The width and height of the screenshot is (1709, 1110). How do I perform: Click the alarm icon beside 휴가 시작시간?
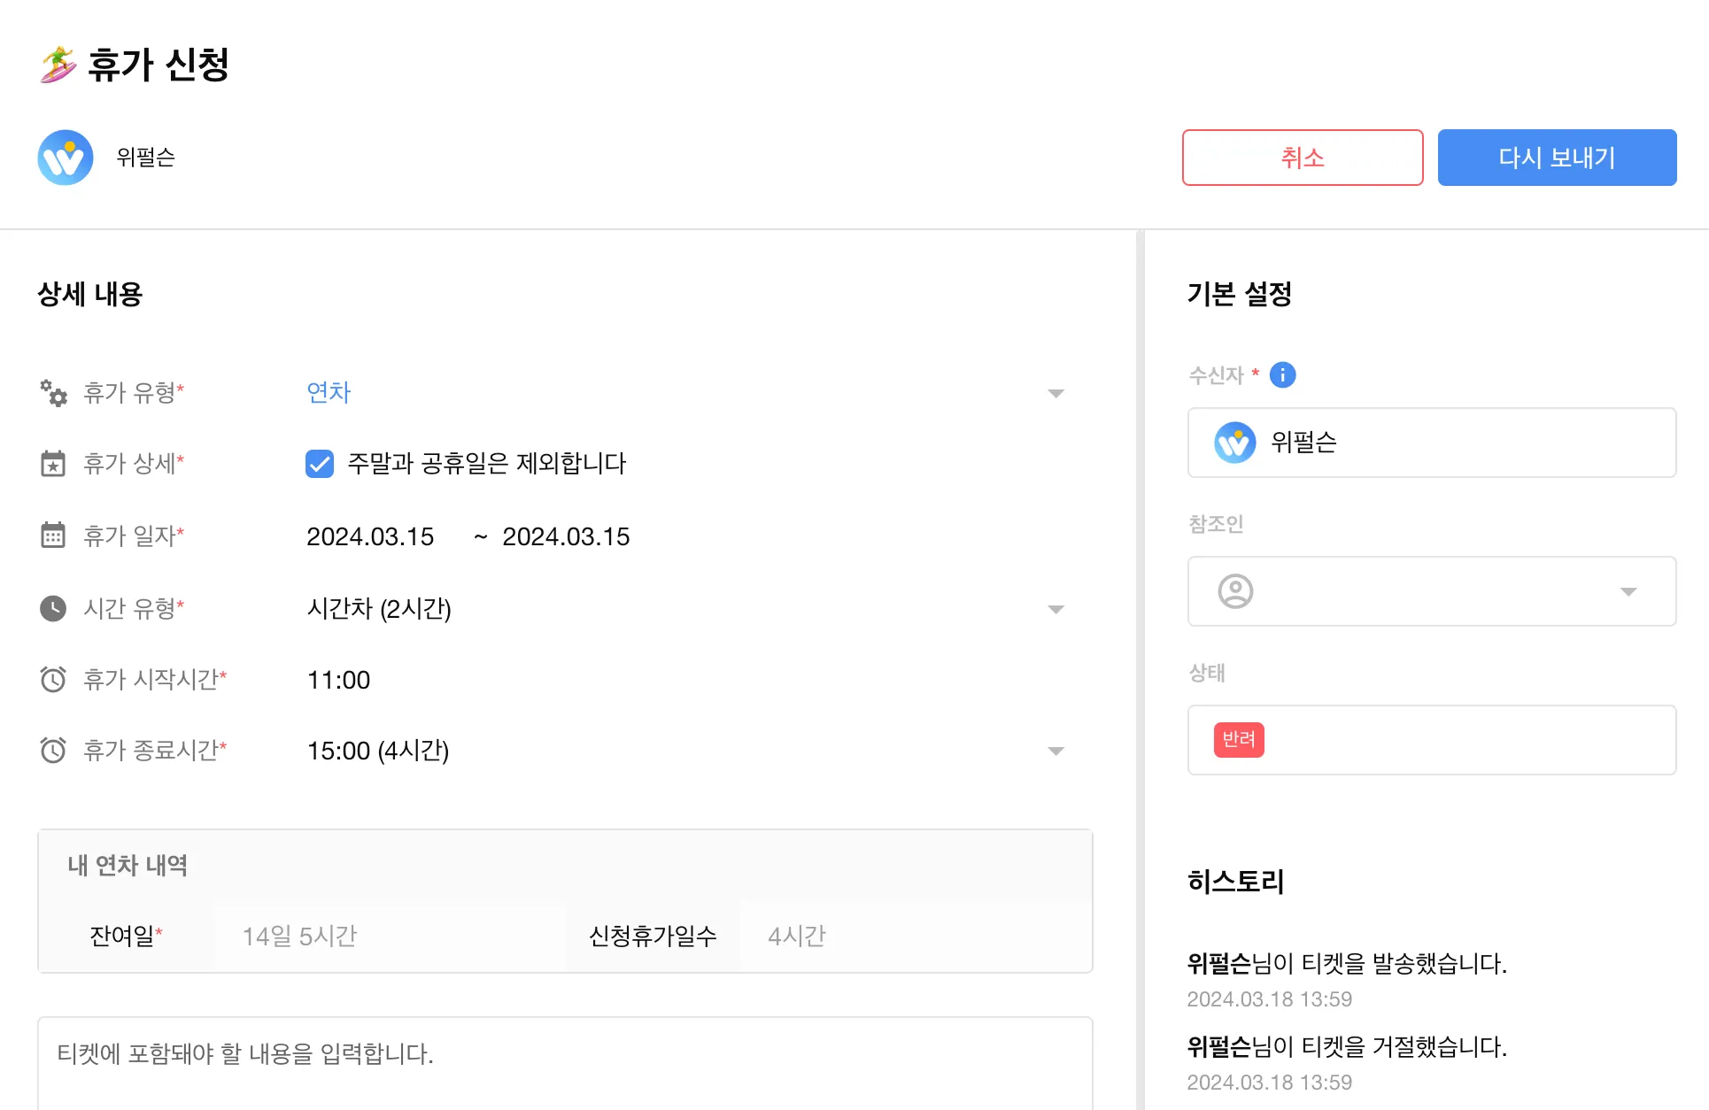[x=53, y=679]
